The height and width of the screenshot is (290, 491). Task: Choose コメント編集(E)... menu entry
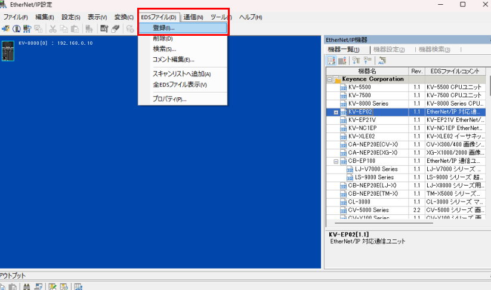click(183, 60)
